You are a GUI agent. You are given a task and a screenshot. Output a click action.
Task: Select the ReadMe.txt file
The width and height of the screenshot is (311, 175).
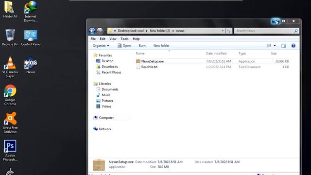tap(149, 67)
